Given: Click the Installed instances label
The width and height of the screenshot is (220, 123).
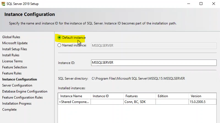Looking at the screenshot, I should coord(72,88).
